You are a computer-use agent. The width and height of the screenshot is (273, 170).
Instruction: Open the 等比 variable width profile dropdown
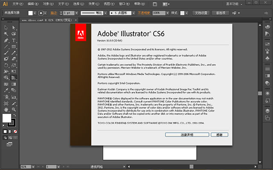tap(105, 13)
